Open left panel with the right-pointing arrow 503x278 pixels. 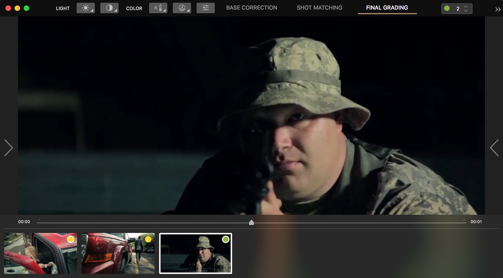(x=9, y=148)
